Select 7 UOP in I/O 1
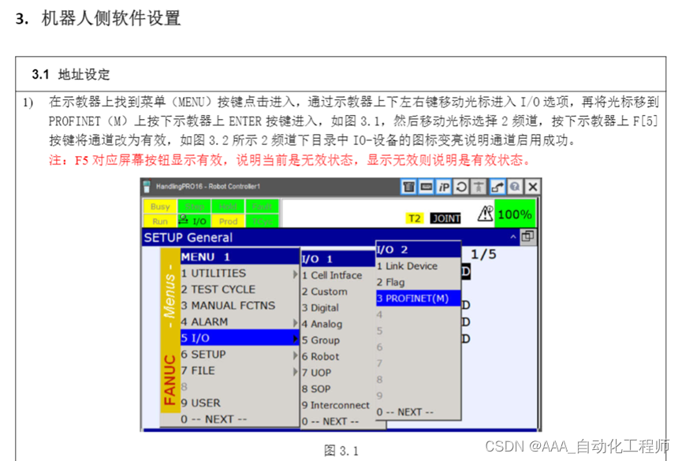Image resolution: width=682 pixels, height=461 pixels. 338,373
